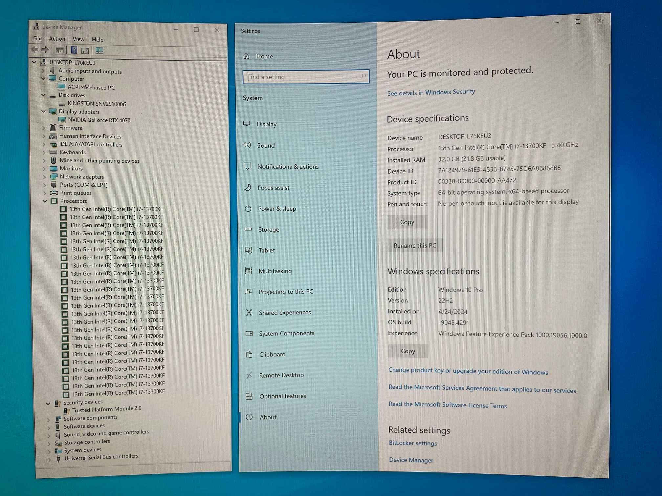
Task: Click the About info circle icon
Action: tap(249, 417)
